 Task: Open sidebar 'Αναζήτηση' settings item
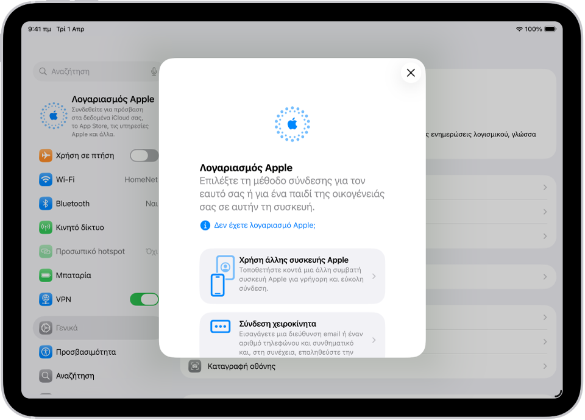pyautogui.click(x=97, y=376)
